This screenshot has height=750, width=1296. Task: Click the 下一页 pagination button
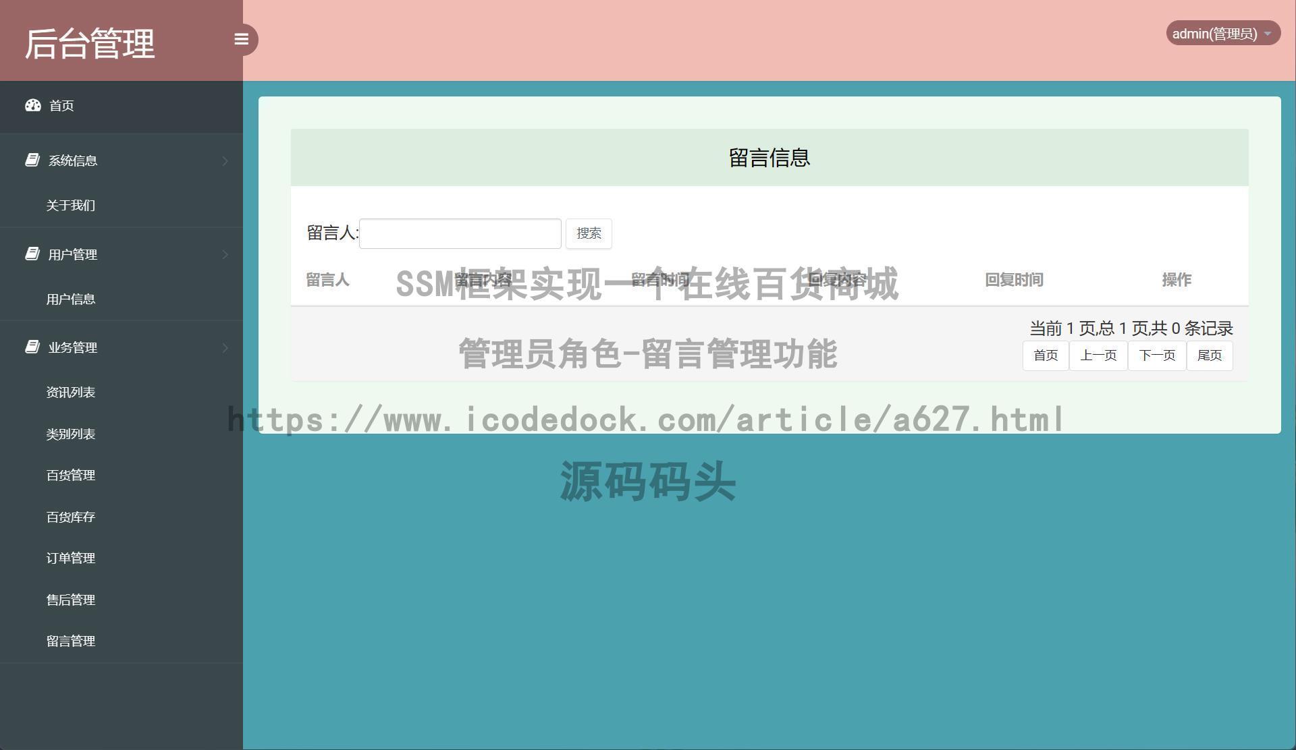point(1156,355)
